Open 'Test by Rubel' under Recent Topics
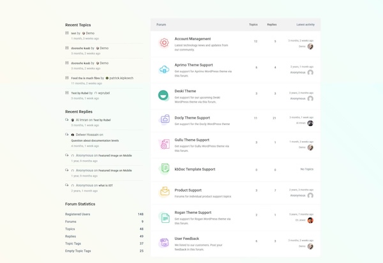The image size is (383, 263). pos(80,93)
